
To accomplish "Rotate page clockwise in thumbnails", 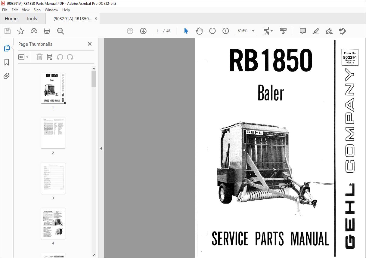I will [70, 57].
